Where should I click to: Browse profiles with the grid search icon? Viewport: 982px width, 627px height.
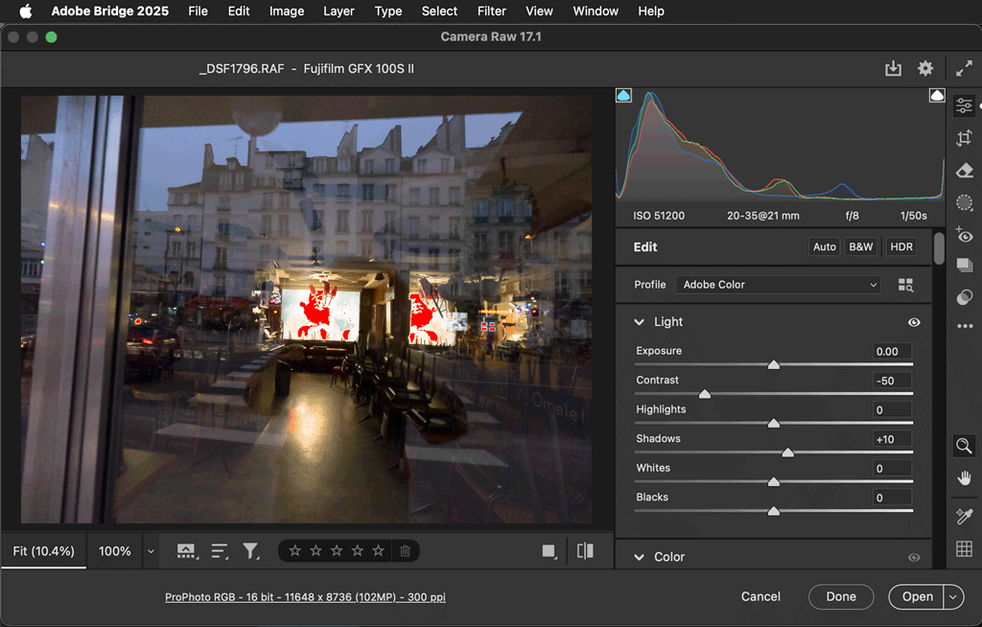[905, 285]
